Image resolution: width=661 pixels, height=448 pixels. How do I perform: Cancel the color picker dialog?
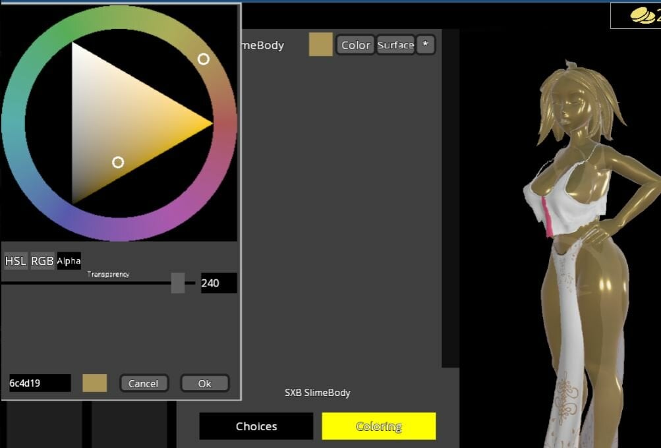pyautogui.click(x=144, y=383)
